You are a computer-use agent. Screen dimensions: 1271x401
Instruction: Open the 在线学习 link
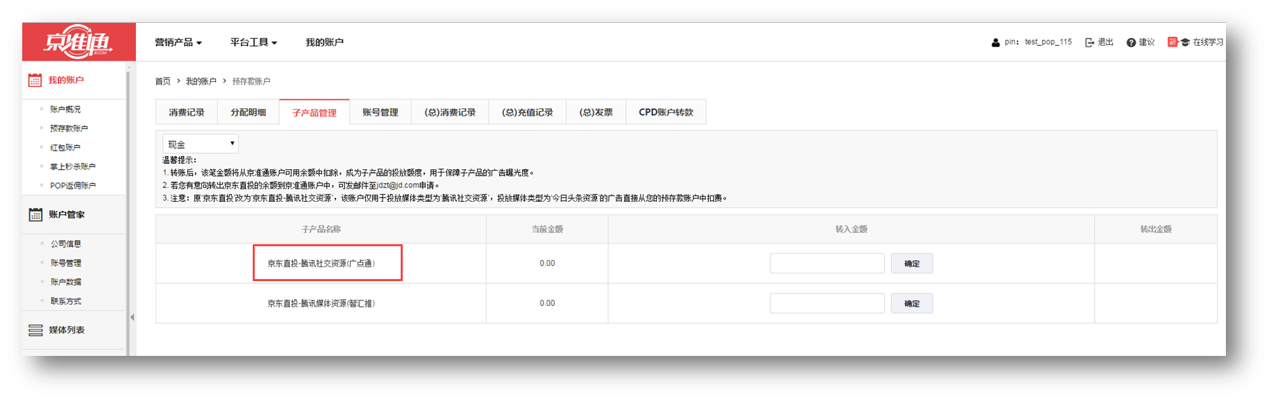click(1208, 42)
